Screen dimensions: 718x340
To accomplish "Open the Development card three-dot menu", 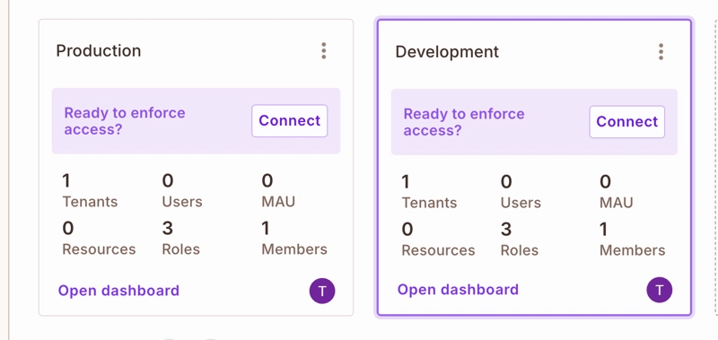I will click(661, 52).
